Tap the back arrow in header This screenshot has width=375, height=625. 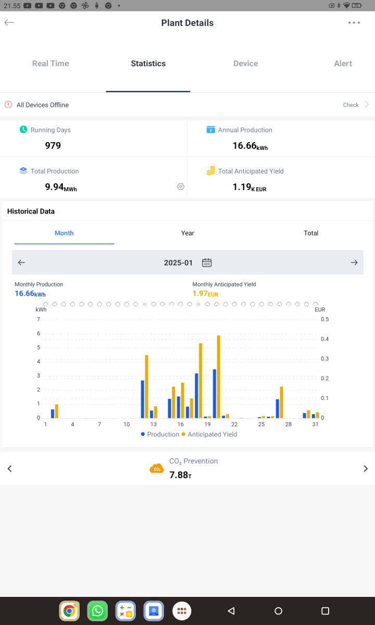coord(9,23)
